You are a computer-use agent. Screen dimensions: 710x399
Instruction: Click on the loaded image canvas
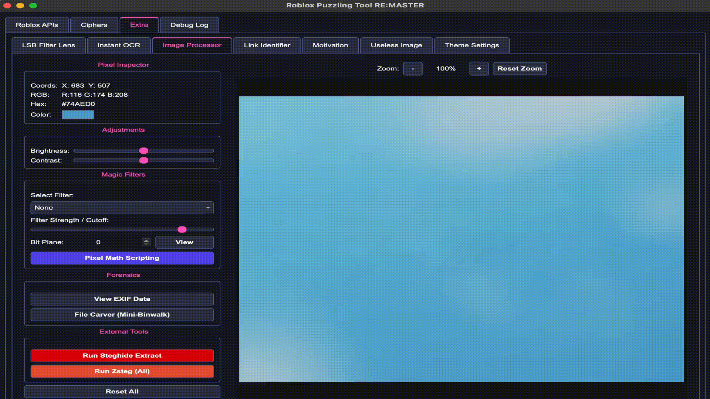(461, 239)
